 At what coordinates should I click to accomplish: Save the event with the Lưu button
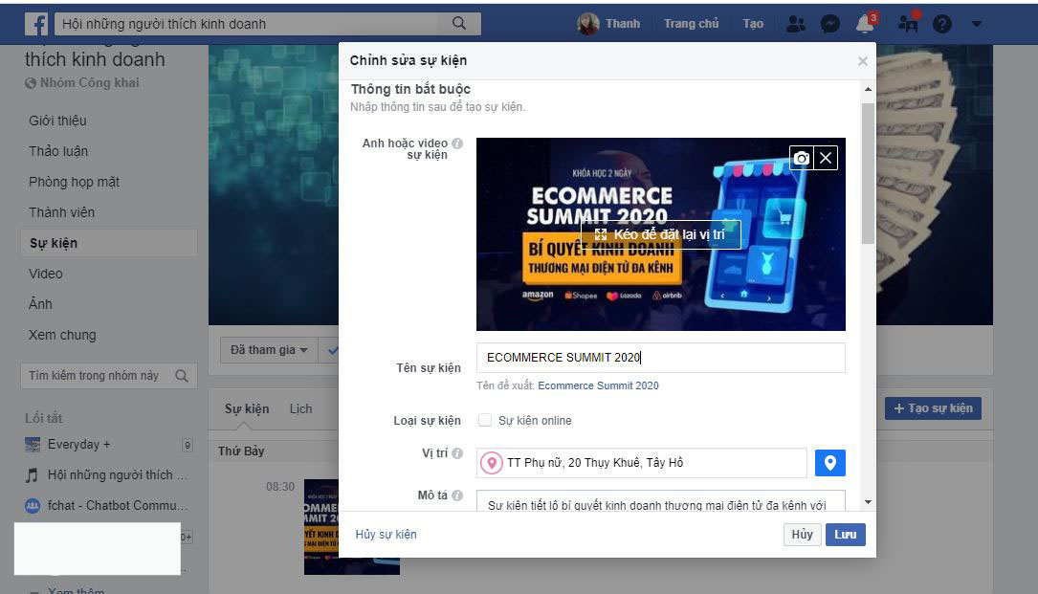coord(845,535)
